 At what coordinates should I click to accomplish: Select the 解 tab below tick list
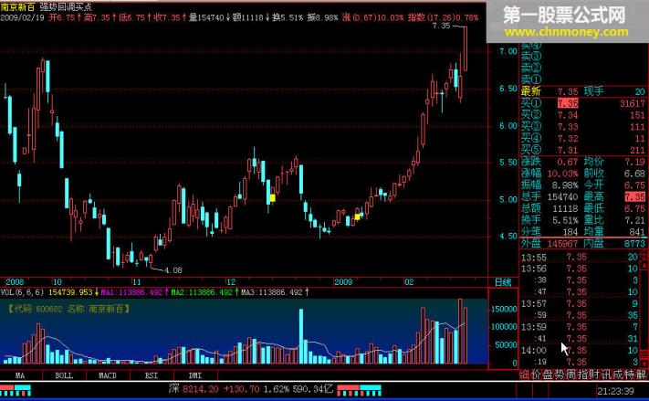coord(641,375)
